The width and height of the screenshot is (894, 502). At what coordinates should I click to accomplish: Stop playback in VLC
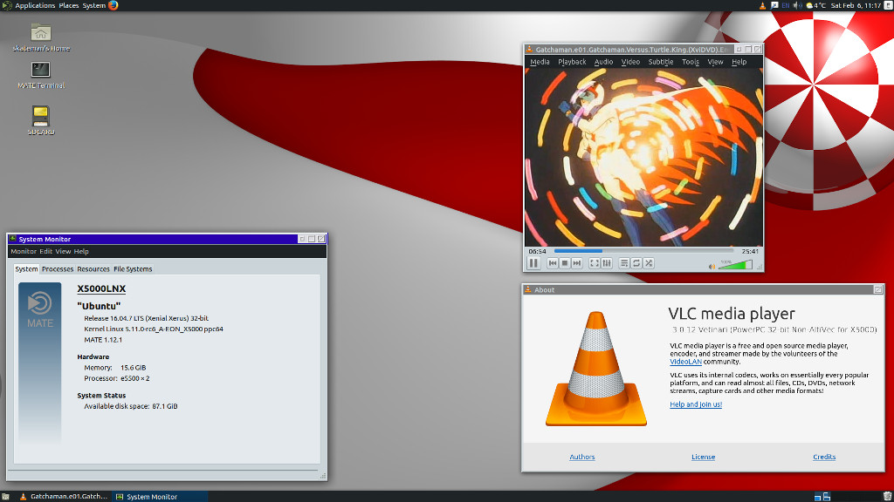tap(565, 263)
